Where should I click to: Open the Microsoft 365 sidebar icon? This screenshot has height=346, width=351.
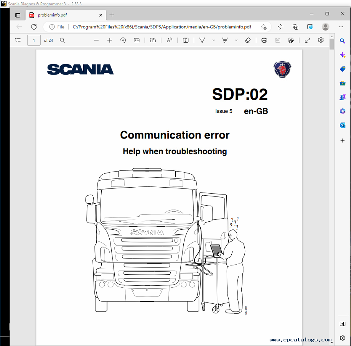click(343, 111)
